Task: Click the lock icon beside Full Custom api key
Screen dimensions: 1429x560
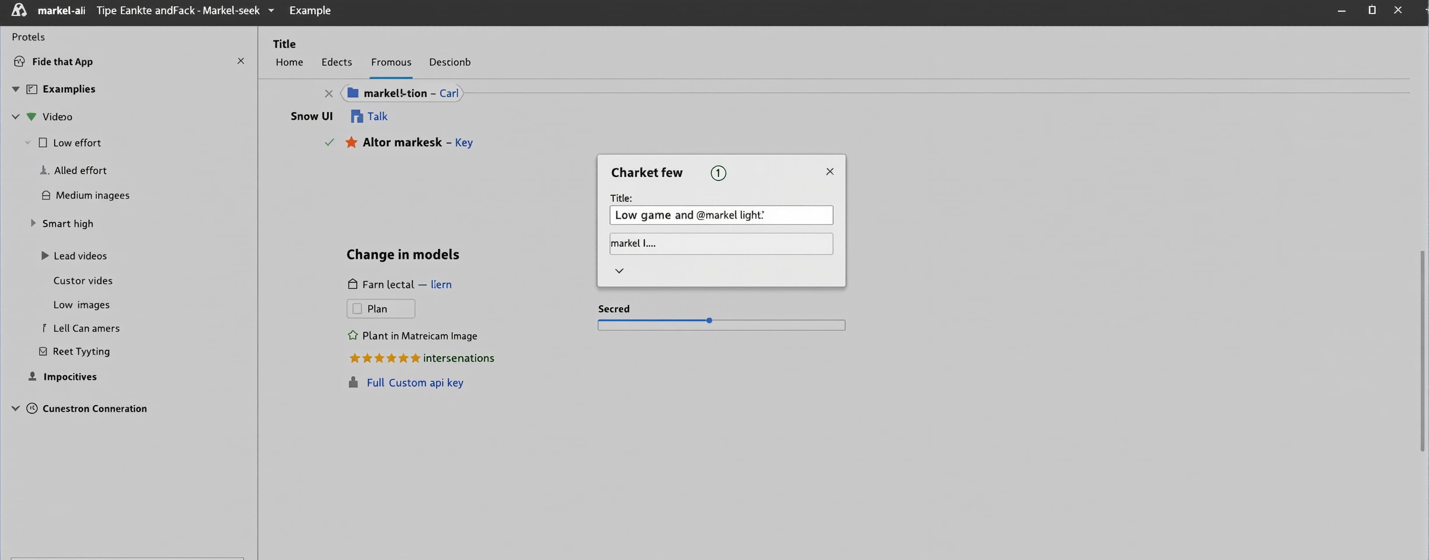Action: click(x=353, y=382)
